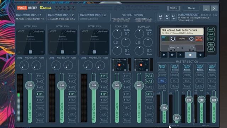Mute the A3 master bus
227x128 pixels.
pos(187,86)
